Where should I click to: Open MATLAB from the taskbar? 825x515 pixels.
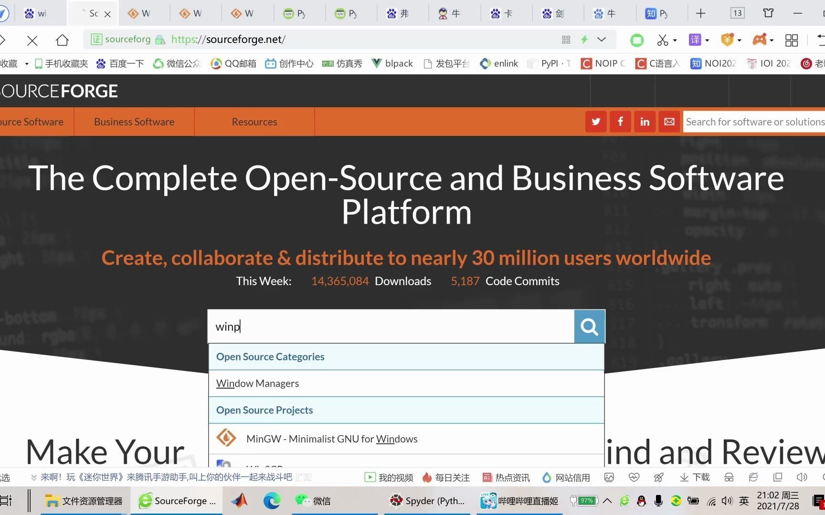point(240,501)
